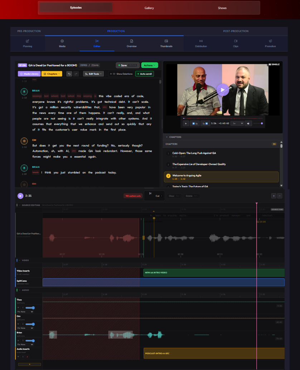The height and width of the screenshot is (370, 300).
Task: Open Theo's Fix: None dropdown
Action: click(25, 312)
